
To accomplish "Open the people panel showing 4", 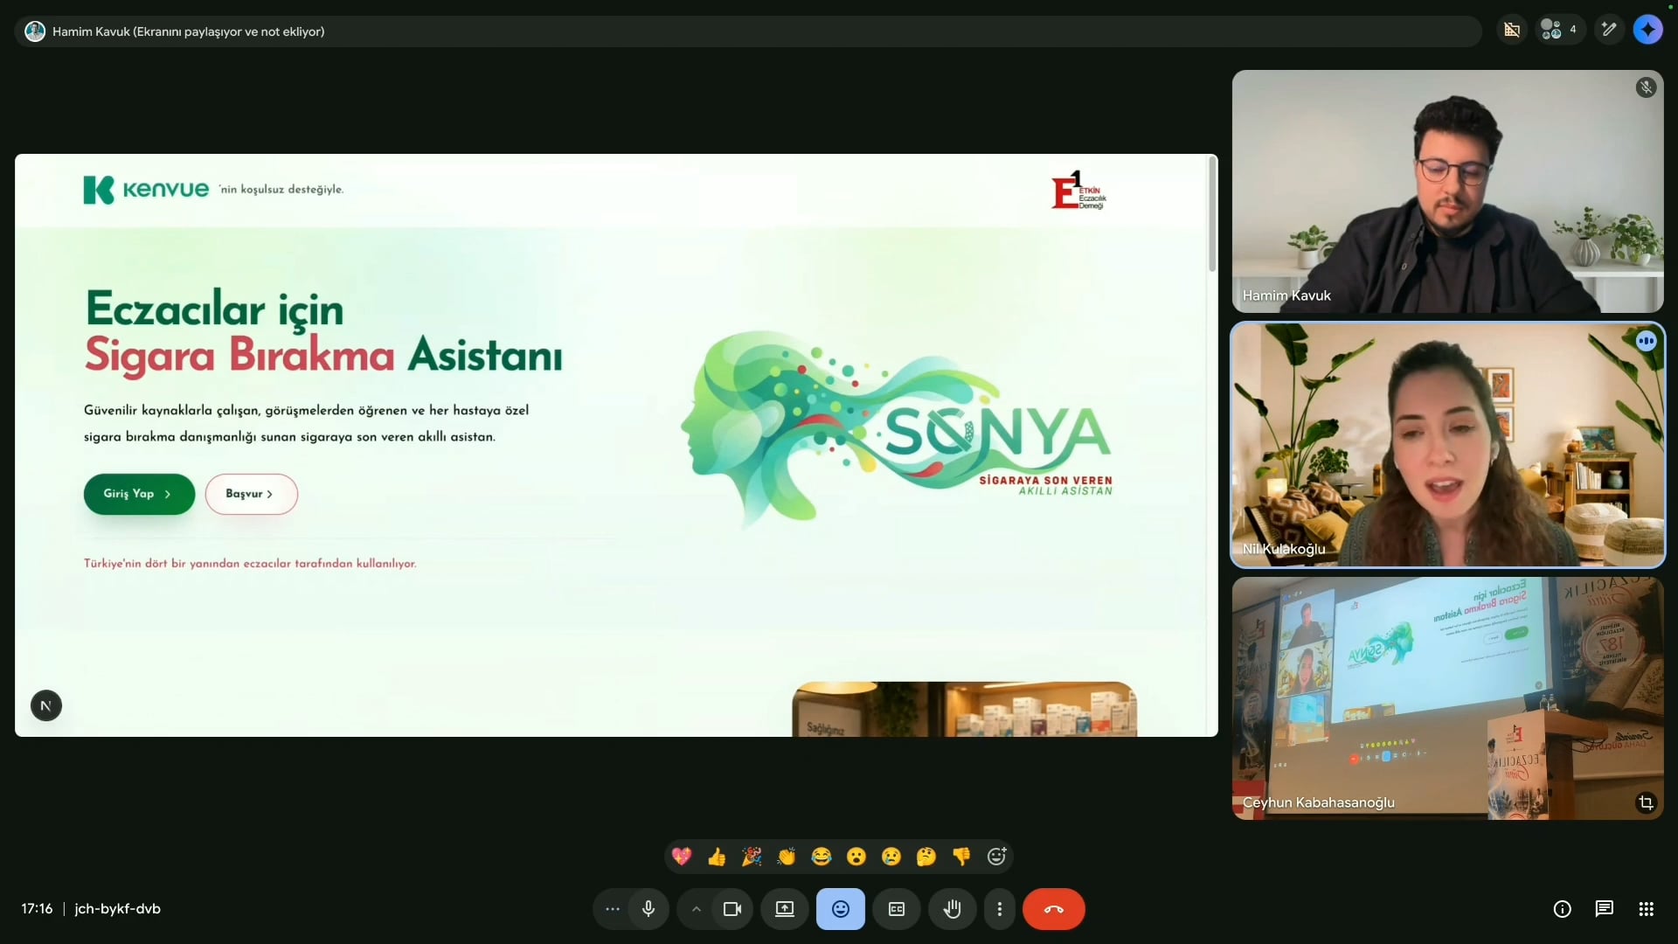I will tap(1561, 30).
